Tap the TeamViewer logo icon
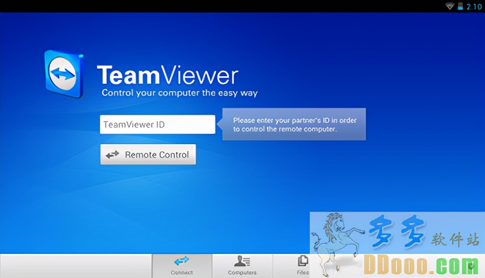Image resolution: width=485 pixels, height=278 pixels. point(64,73)
